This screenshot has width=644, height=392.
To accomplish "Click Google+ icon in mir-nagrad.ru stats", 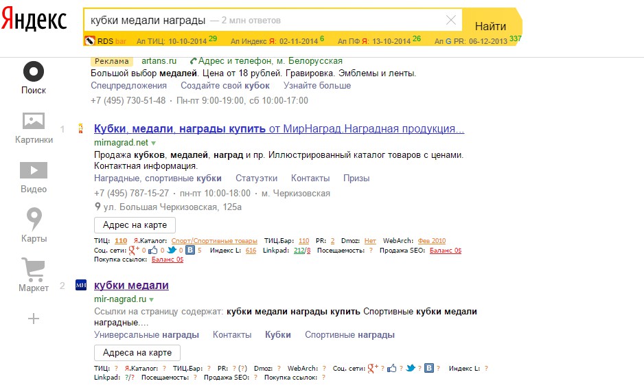I will [x=373, y=368].
